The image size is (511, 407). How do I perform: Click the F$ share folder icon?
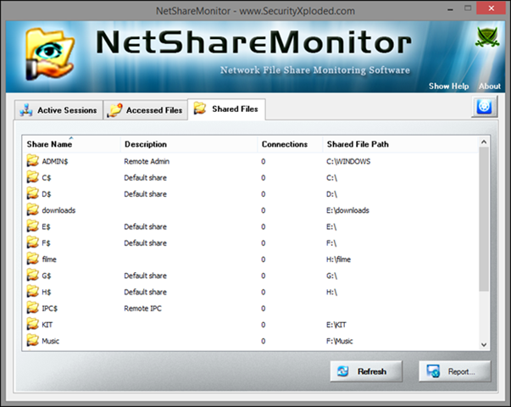(32, 243)
